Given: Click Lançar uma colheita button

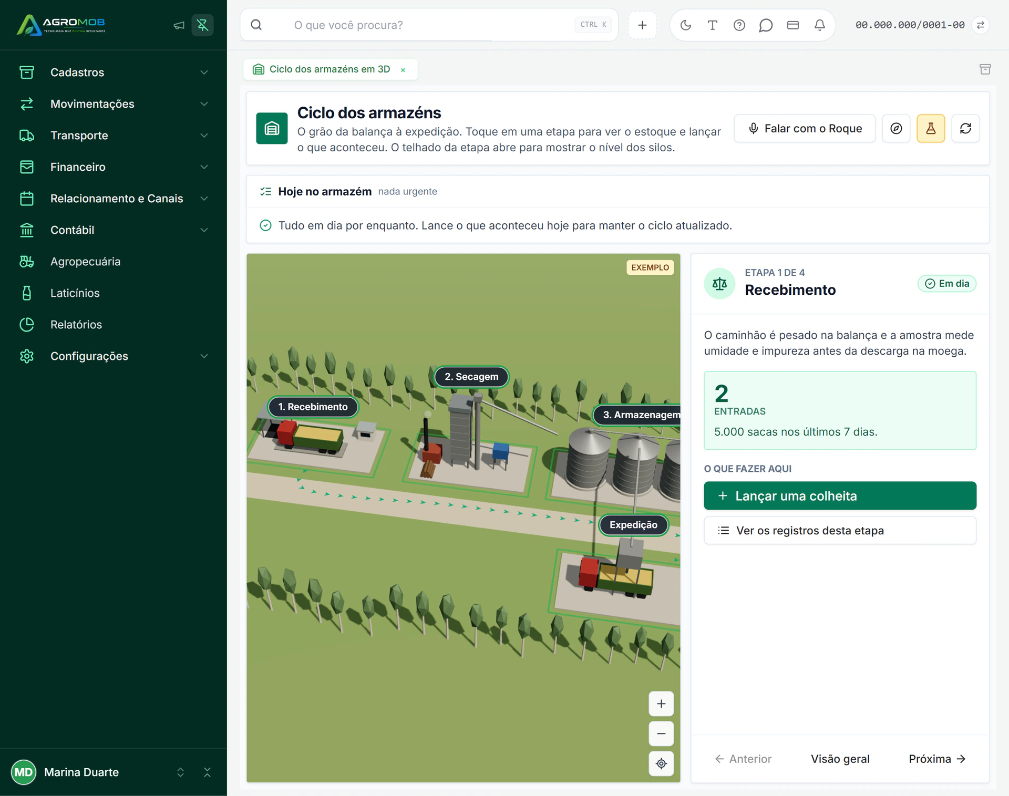Looking at the screenshot, I should [840, 495].
